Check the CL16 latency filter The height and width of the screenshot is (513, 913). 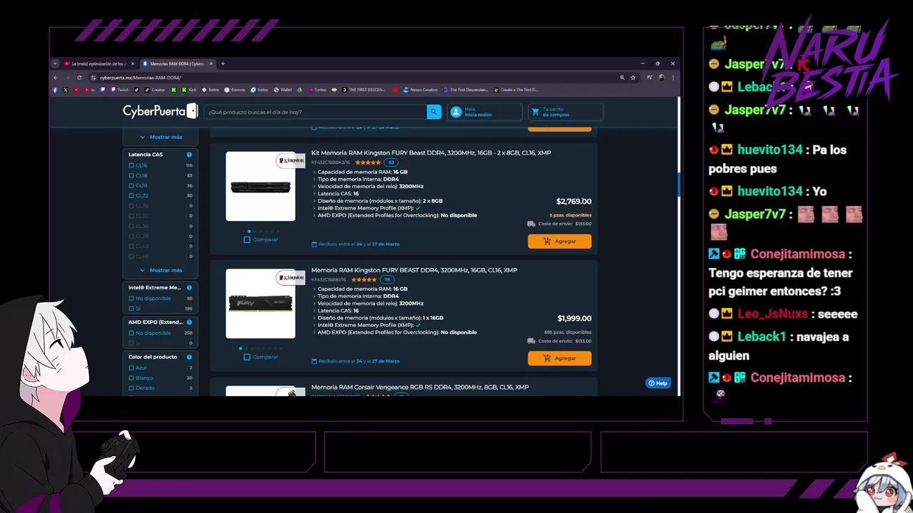[x=131, y=165]
